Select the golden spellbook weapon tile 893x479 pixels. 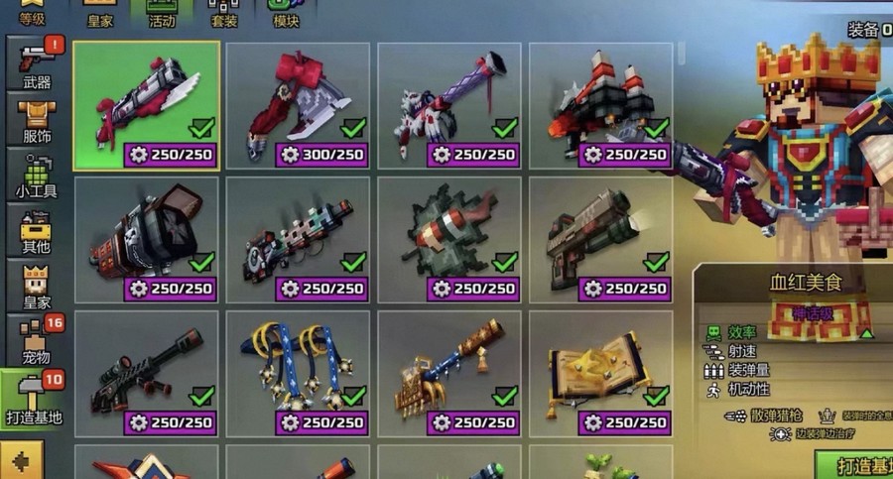coord(601,374)
